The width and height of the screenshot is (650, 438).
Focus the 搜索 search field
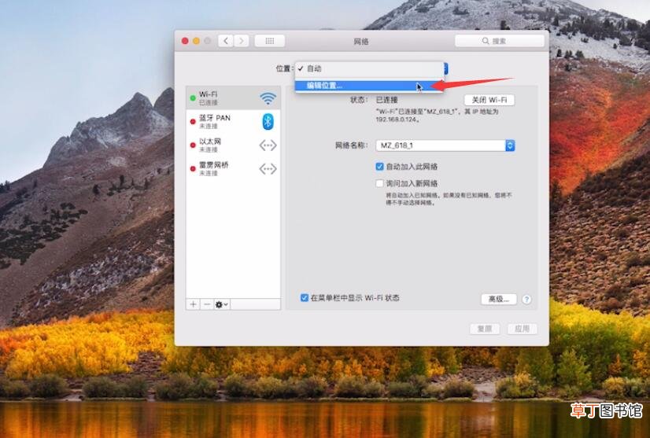(x=499, y=41)
